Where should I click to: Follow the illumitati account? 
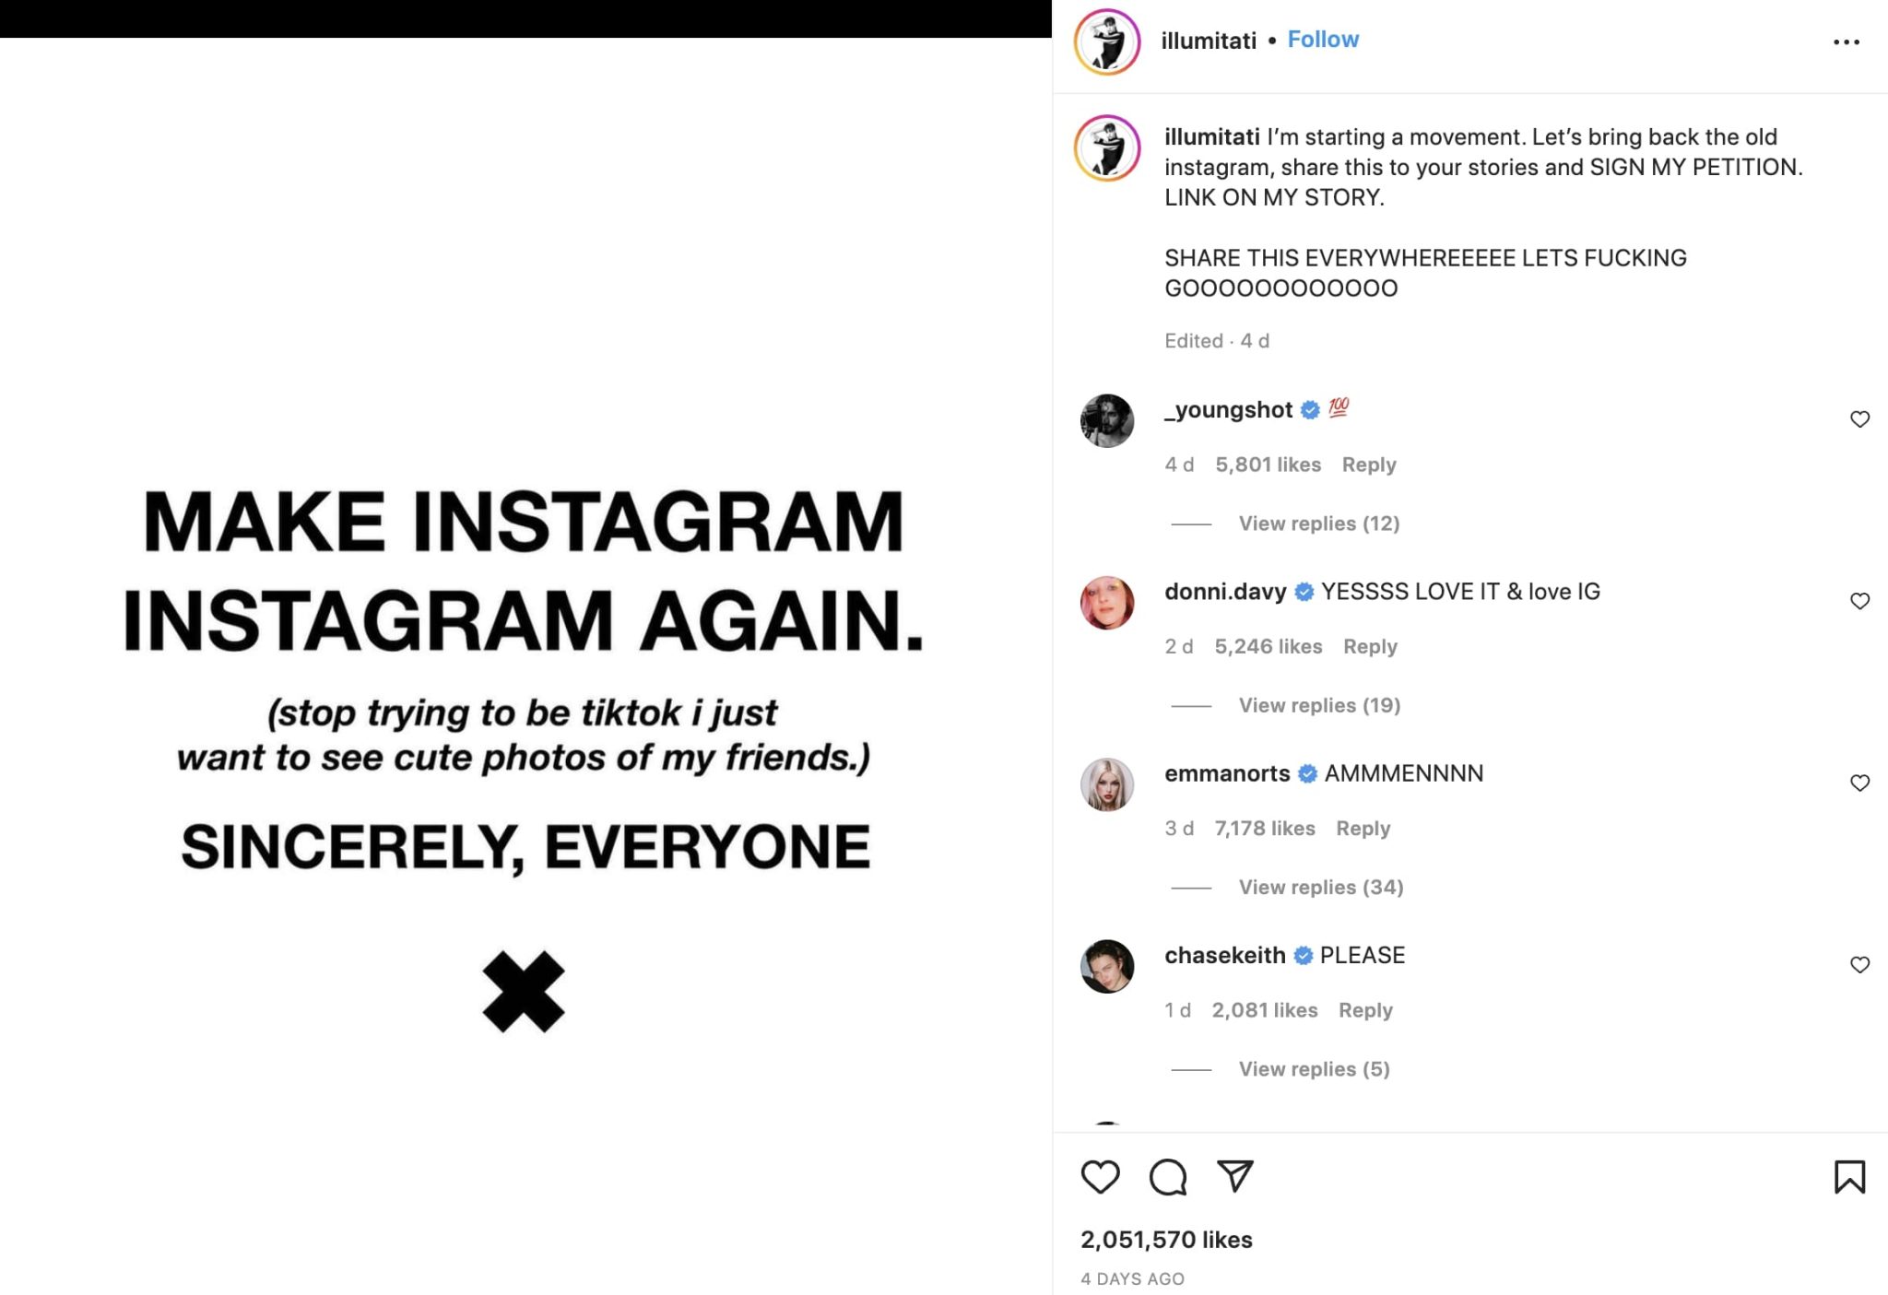point(1323,40)
